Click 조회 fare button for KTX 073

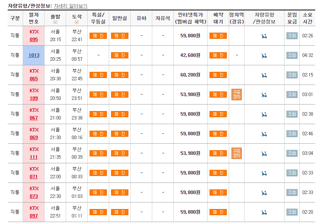[292, 192]
